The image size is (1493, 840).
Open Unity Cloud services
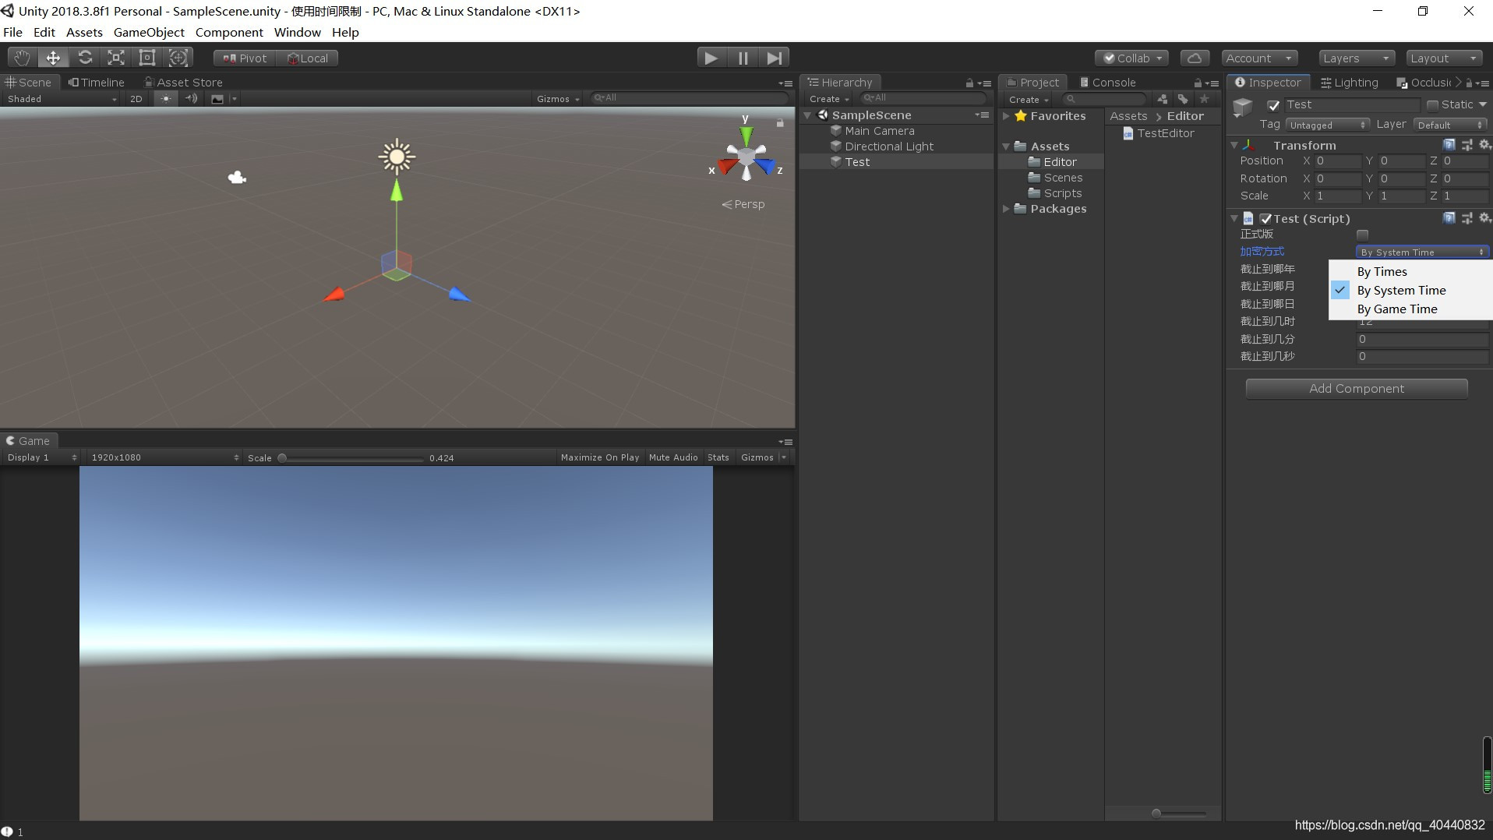tap(1195, 58)
